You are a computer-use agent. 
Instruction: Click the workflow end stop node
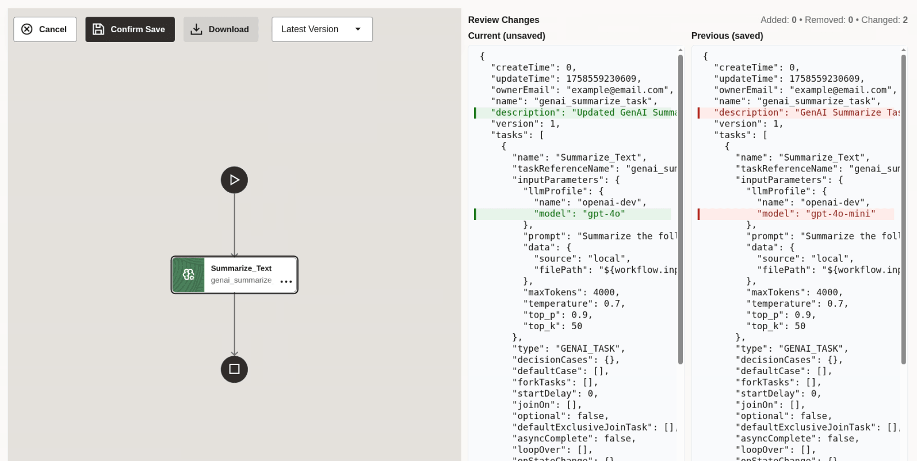(234, 369)
